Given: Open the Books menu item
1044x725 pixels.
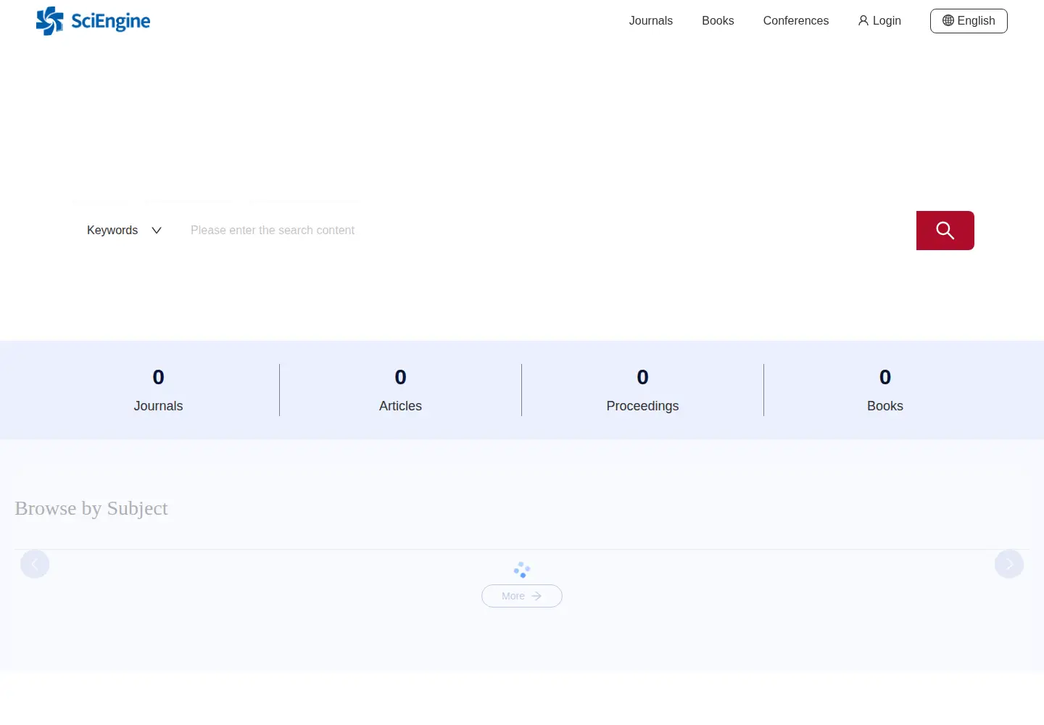Looking at the screenshot, I should click(718, 21).
